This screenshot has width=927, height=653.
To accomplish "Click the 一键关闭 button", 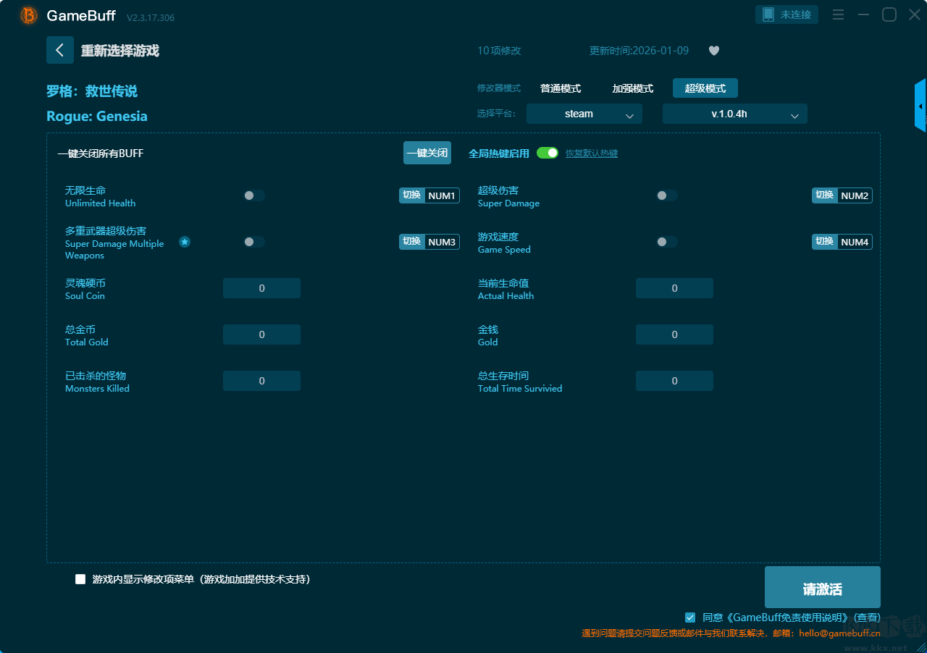I will [x=427, y=153].
